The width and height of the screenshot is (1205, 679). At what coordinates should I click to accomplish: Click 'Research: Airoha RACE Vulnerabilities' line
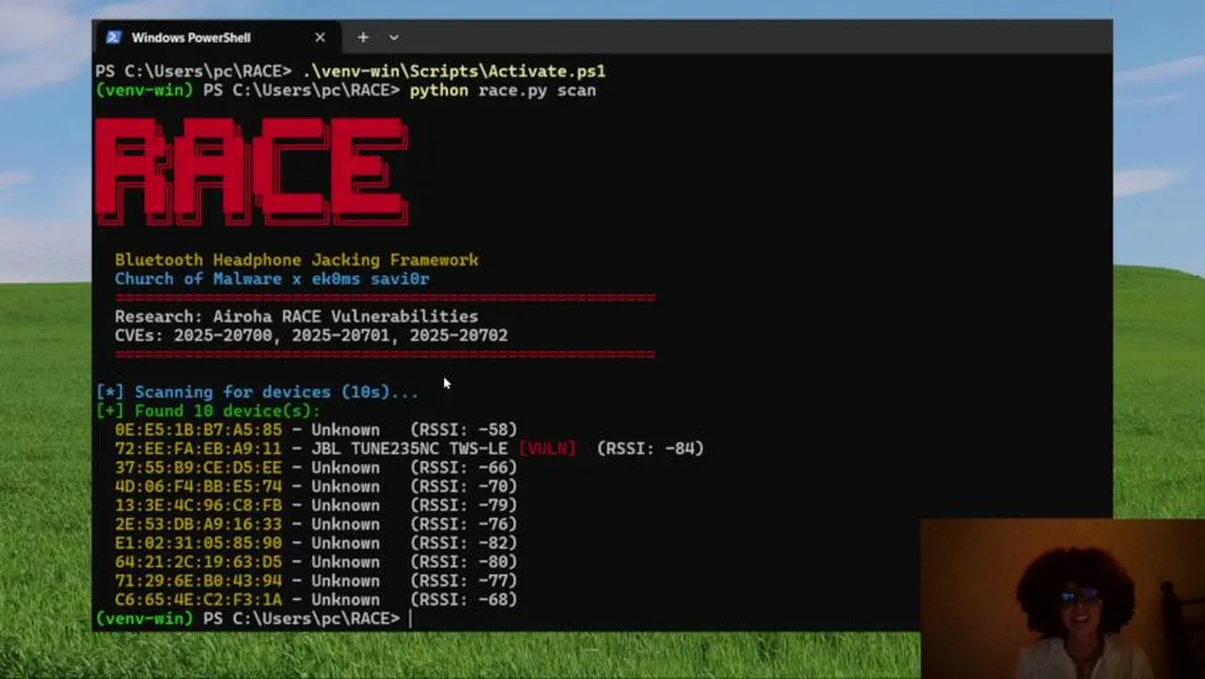point(297,317)
